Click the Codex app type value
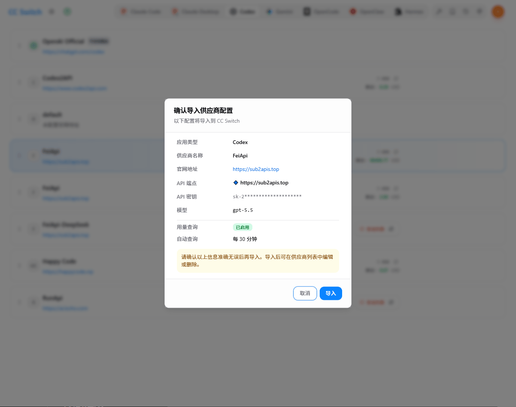 (240, 142)
